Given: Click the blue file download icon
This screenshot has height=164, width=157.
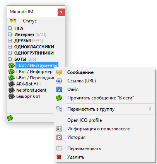Looking at the screenshot, I should 59,89.
